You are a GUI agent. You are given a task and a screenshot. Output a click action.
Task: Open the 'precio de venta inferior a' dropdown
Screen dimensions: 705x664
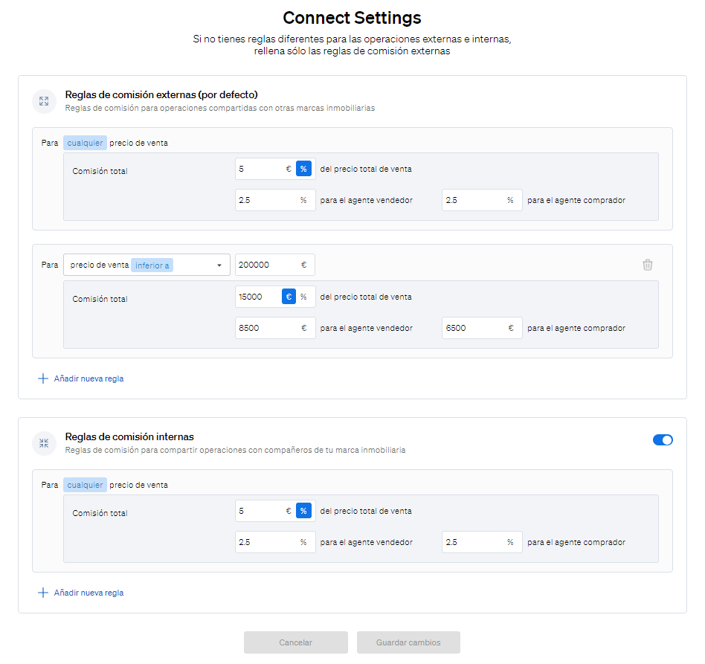[147, 265]
